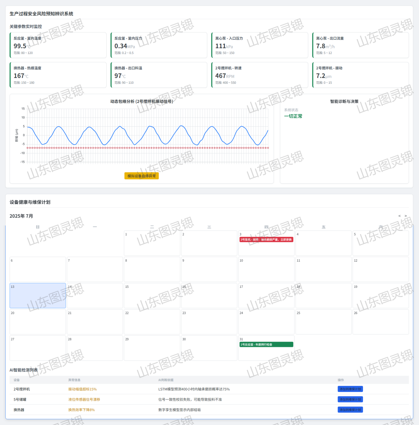Open the 3号泵机 fault event on July 3
Viewport: 419px width, 425px height.
[x=266, y=239]
